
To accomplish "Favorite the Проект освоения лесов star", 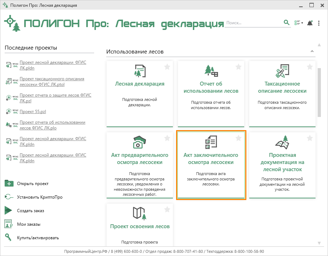I will 167,210.
